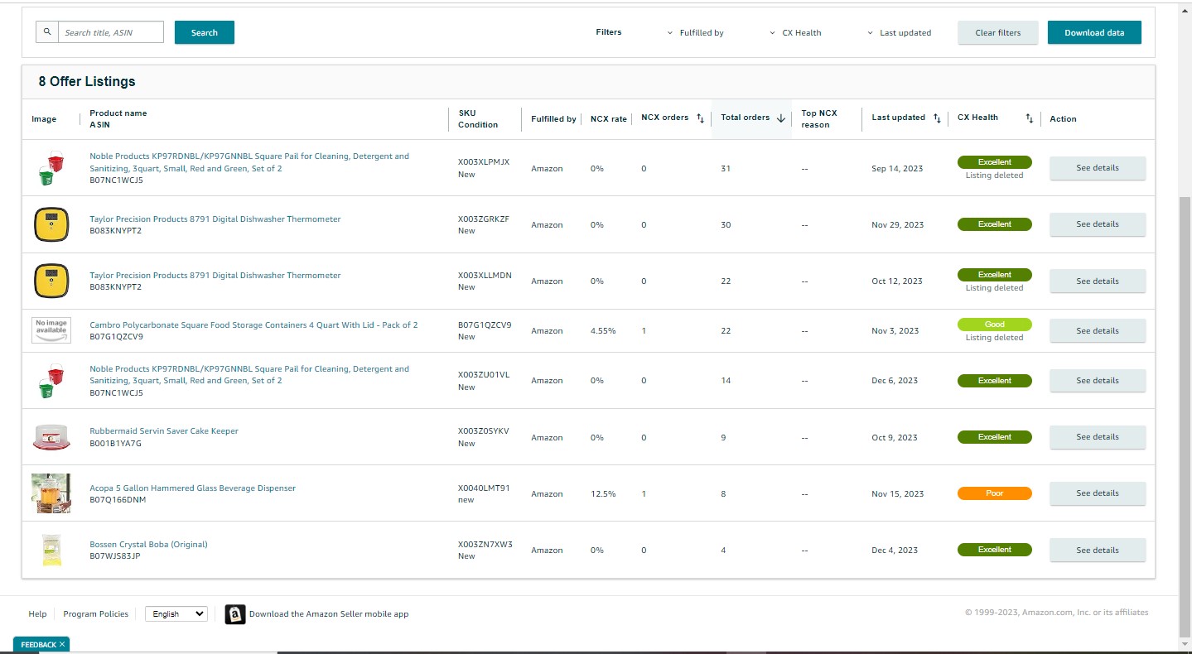The width and height of the screenshot is (1192, 654).
Task: Open the Rubbermaid Cake Keeper thumbnail
Action: (51, 437)
